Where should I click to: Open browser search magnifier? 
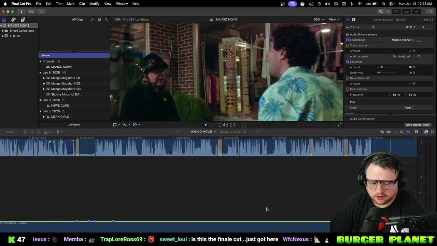106,19
